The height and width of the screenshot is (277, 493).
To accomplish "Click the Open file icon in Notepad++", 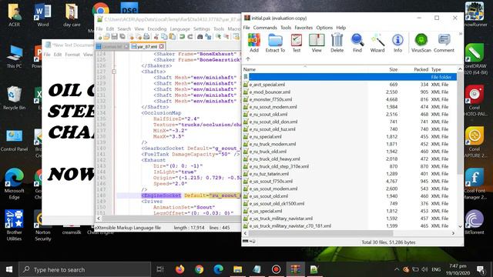I will coord(107,37).
